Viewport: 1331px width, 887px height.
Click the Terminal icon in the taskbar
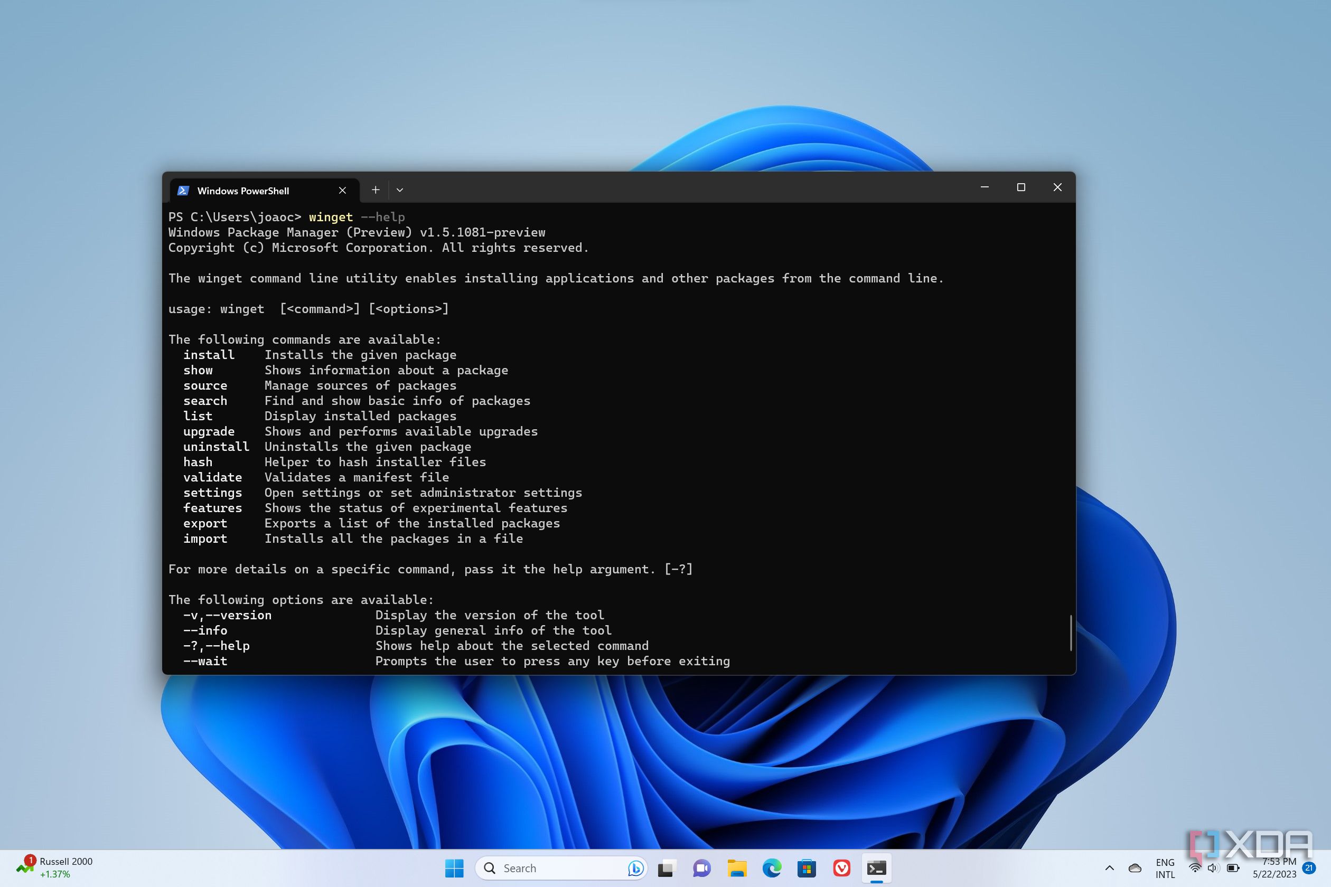(x=877, y=868)
